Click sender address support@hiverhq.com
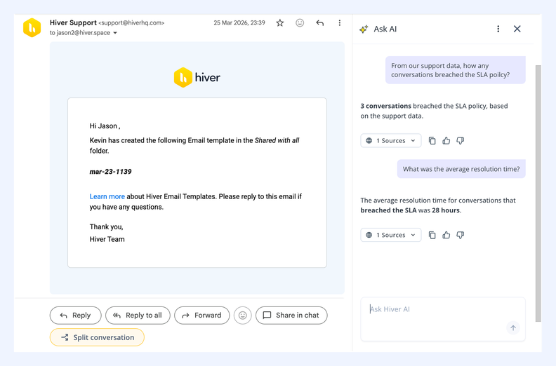Viewport: 556px width, 366px height. pos(131,23)
